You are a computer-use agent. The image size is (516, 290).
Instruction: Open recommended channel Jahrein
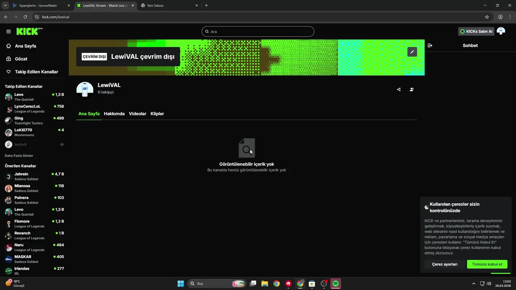click(x=34, y=176)
